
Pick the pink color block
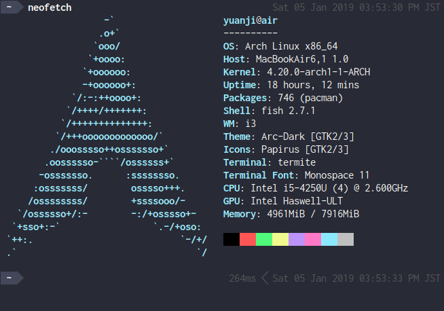point(313,239)
